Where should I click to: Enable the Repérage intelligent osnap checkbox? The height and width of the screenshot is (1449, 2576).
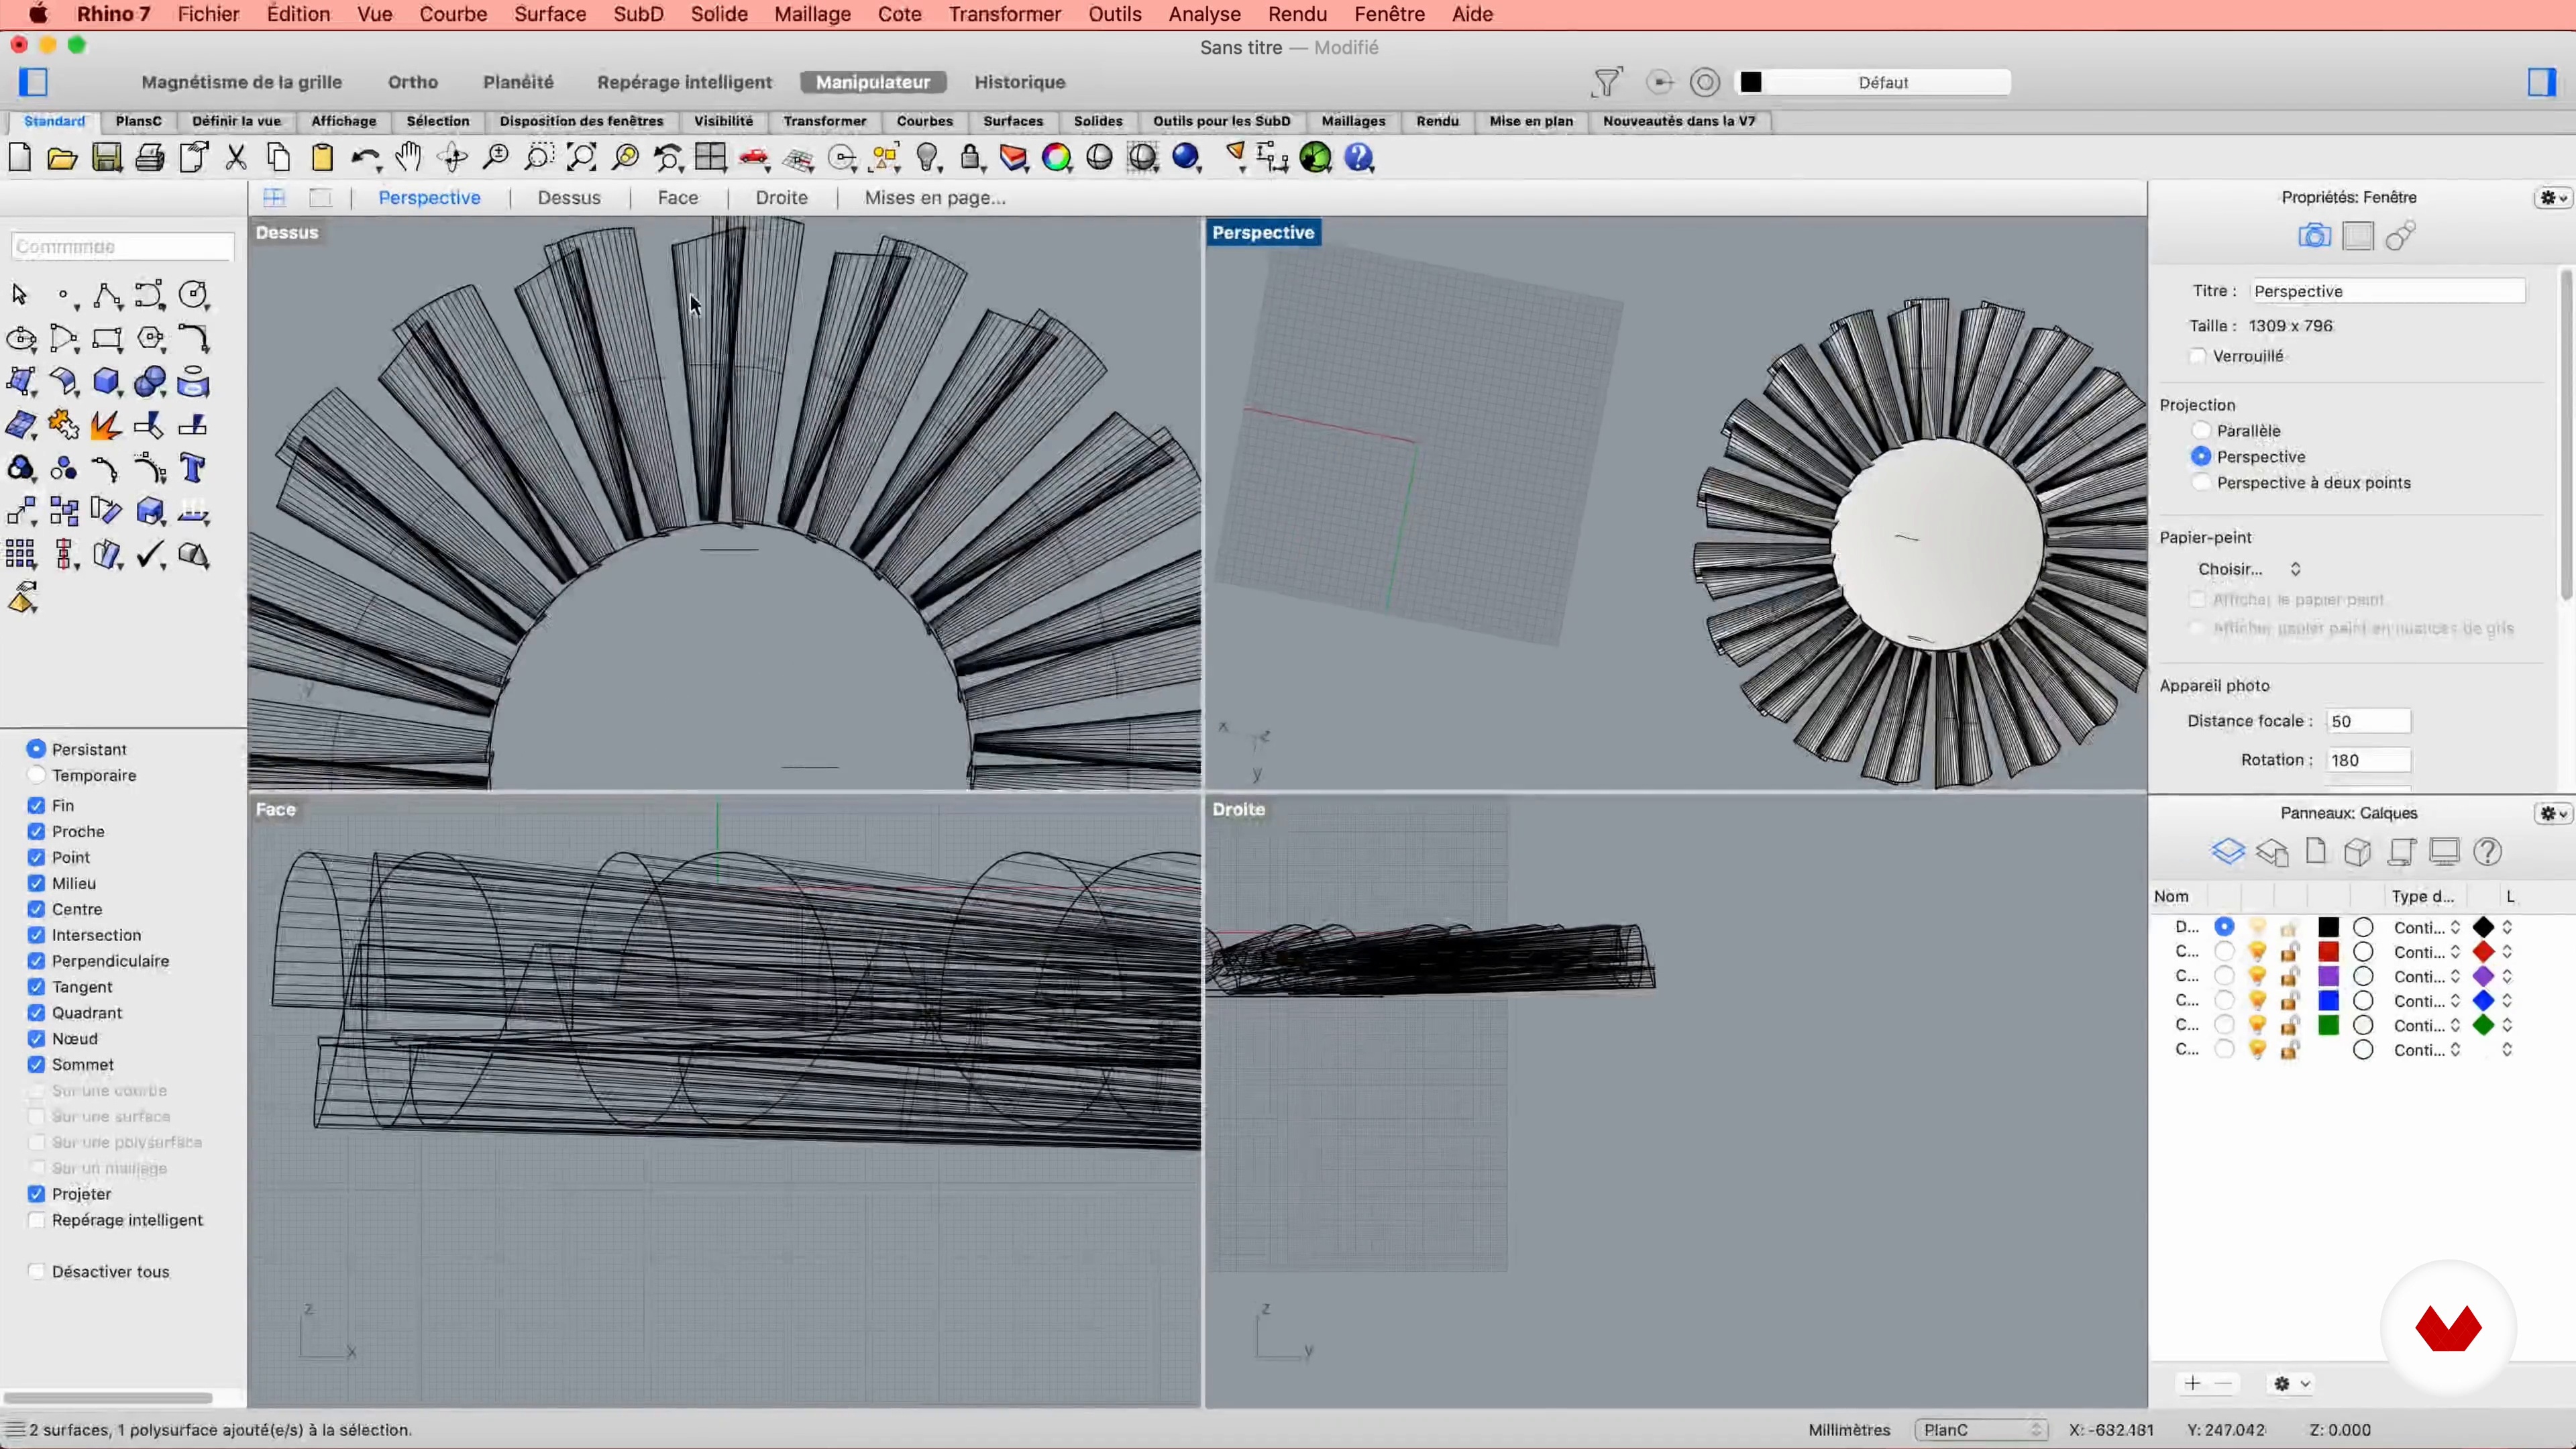click(37, 1220)
